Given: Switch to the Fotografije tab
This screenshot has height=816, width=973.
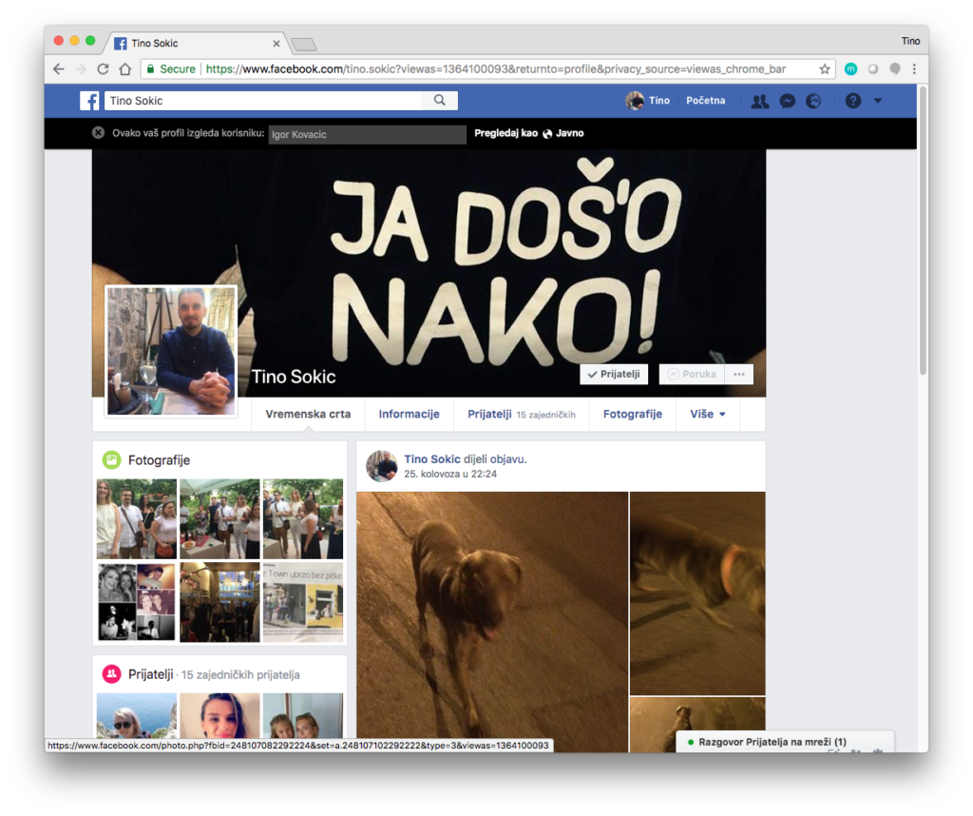Looking at the screenshot, I should (632, 415).
